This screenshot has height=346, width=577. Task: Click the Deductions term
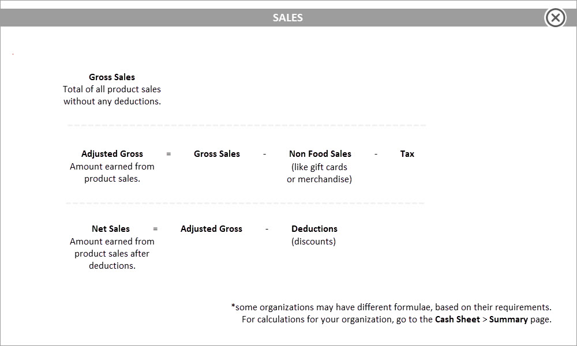point(314,229)
